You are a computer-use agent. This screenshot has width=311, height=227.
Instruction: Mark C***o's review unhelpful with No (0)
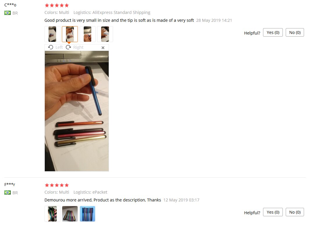point(295,33)
